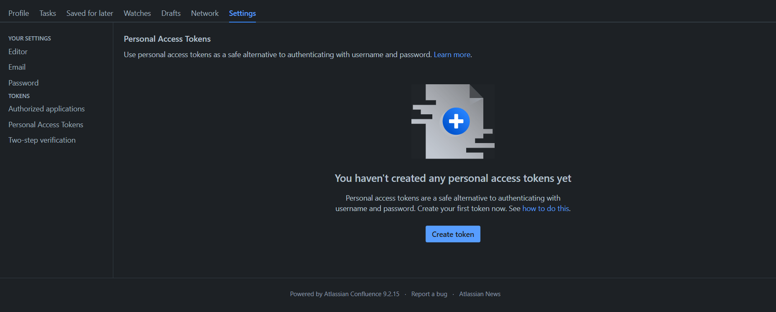Click the 'Powered by Atlassian Confluence 9.2.15' text
Image resolution: width=776 pixels, height=312 pixels.
pos(345,294)
